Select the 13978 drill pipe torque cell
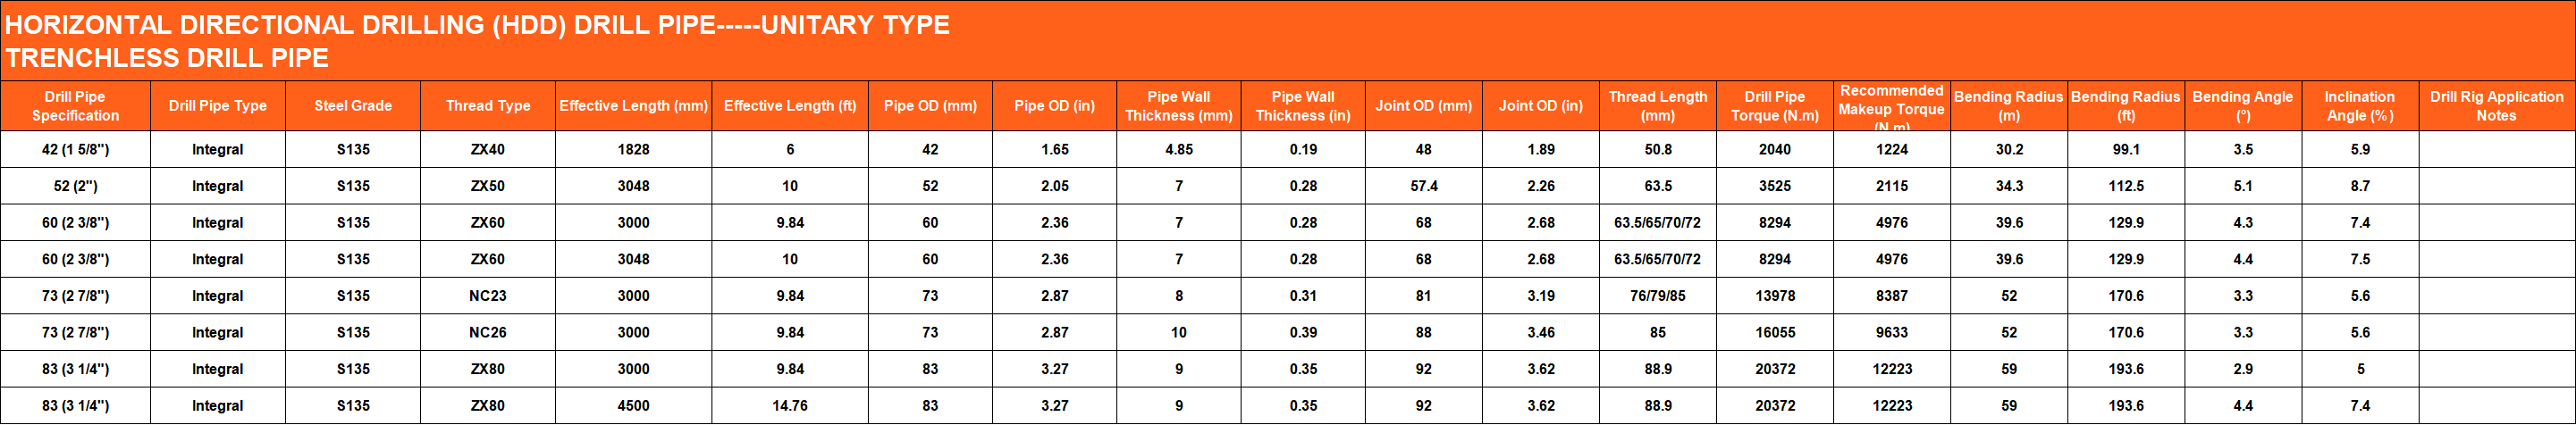 click(x=1775, y=296)
